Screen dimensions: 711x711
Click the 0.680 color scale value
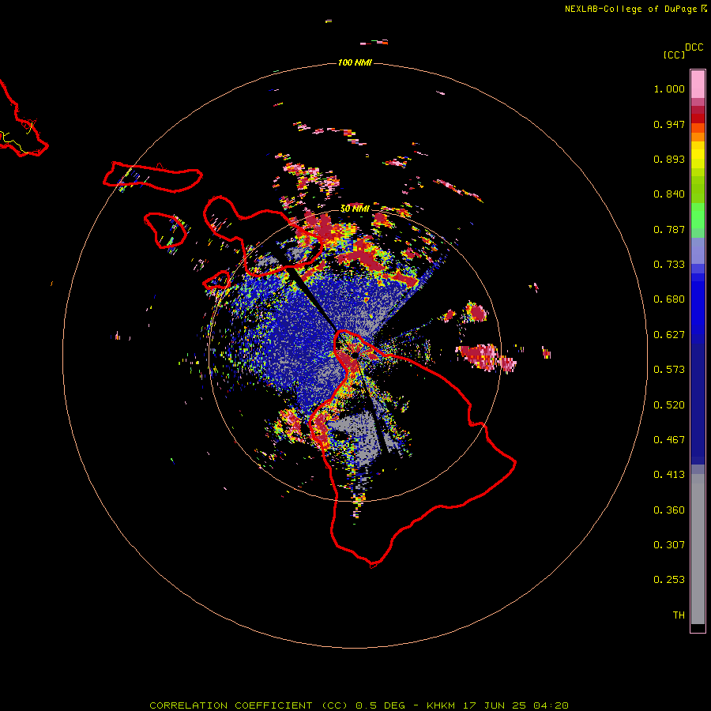tap(669, 299)
